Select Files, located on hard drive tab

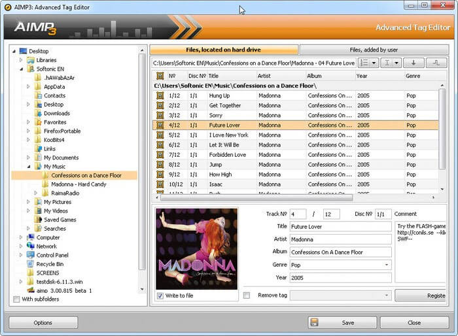(x=224, y=50)
